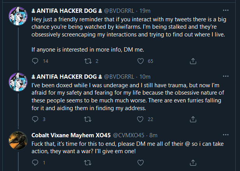Viewport: 240px width, 171px height.
Task: Like the tweet with 65 likes
Action: 140,61
